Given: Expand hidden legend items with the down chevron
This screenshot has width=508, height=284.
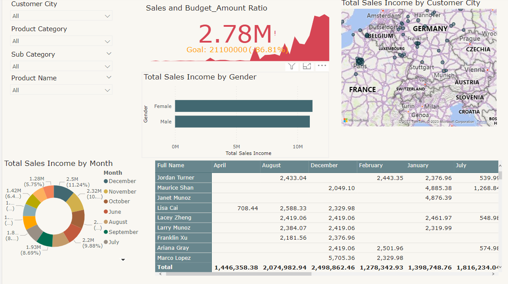Looking at the screenshot, I should [123, 259].
